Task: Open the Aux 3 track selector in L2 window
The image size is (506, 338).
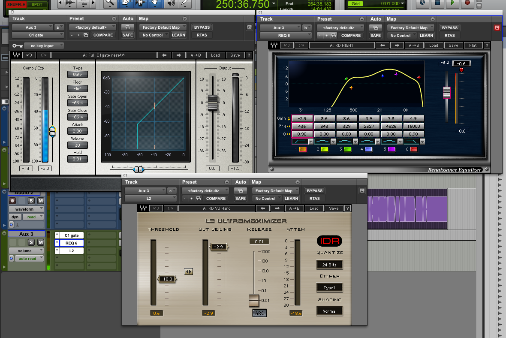Action: click(145, 191)
